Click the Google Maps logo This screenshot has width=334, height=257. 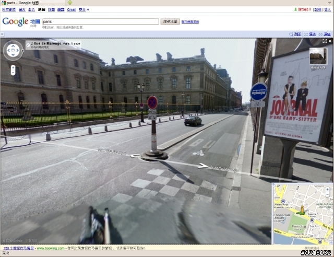coord(21,22)
